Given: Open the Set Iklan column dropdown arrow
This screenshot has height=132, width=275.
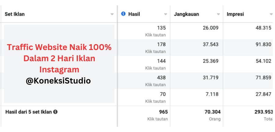Looking at the screenshot, I should tap(112, 14).
